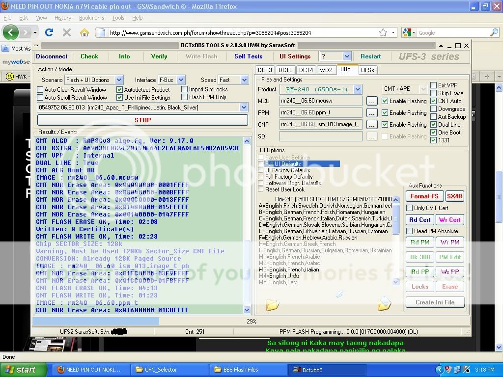The height and width of the screenshot is (377, 503).
Task: Browse for the PPM file with the … button
Action: 371,113
